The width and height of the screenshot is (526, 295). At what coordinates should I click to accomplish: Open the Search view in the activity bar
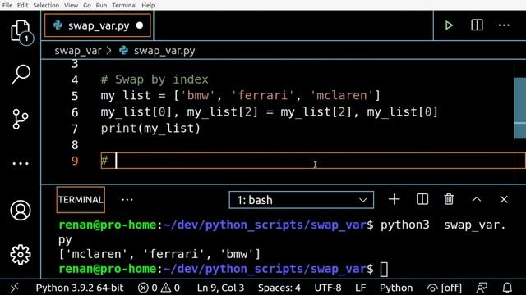coord(21,75)
